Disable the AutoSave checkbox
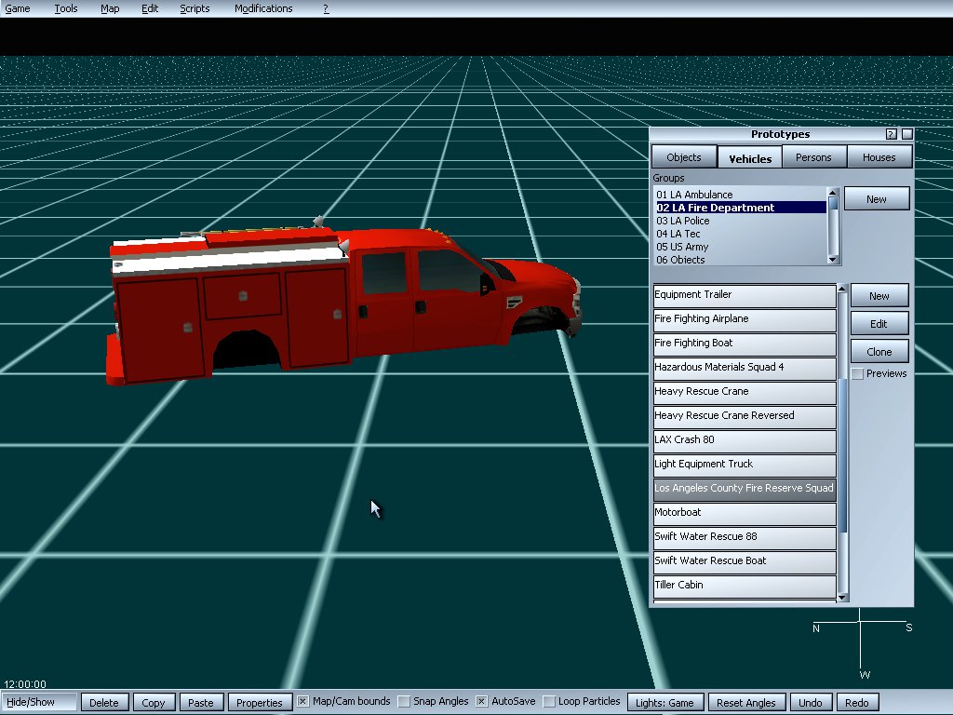Image resolution: width=953 pixels, height=715 pixels. point(482,702)
